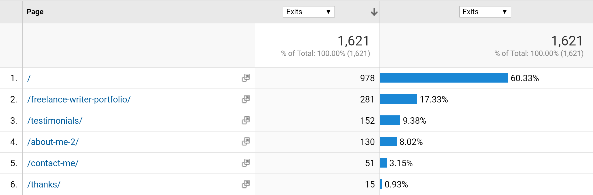Open homepage '/' in new window icon

click(x=246, y=78)
